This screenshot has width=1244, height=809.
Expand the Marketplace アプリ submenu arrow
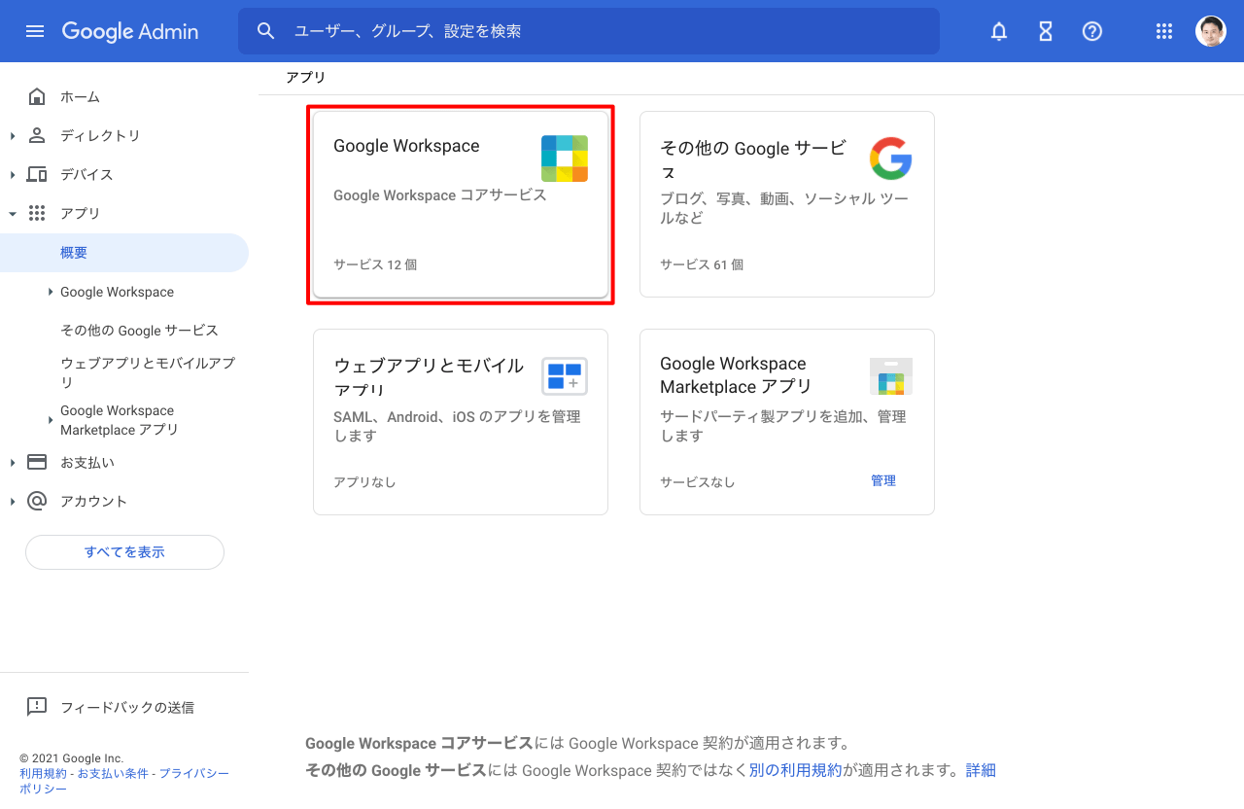click(51, 420)
